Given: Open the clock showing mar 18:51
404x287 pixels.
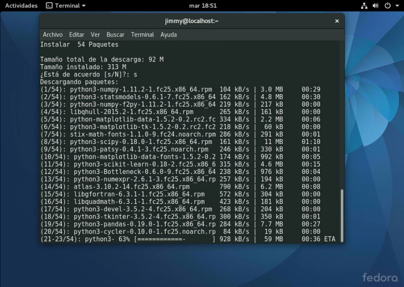Looking at the screenshot, I should pos(203,6).
